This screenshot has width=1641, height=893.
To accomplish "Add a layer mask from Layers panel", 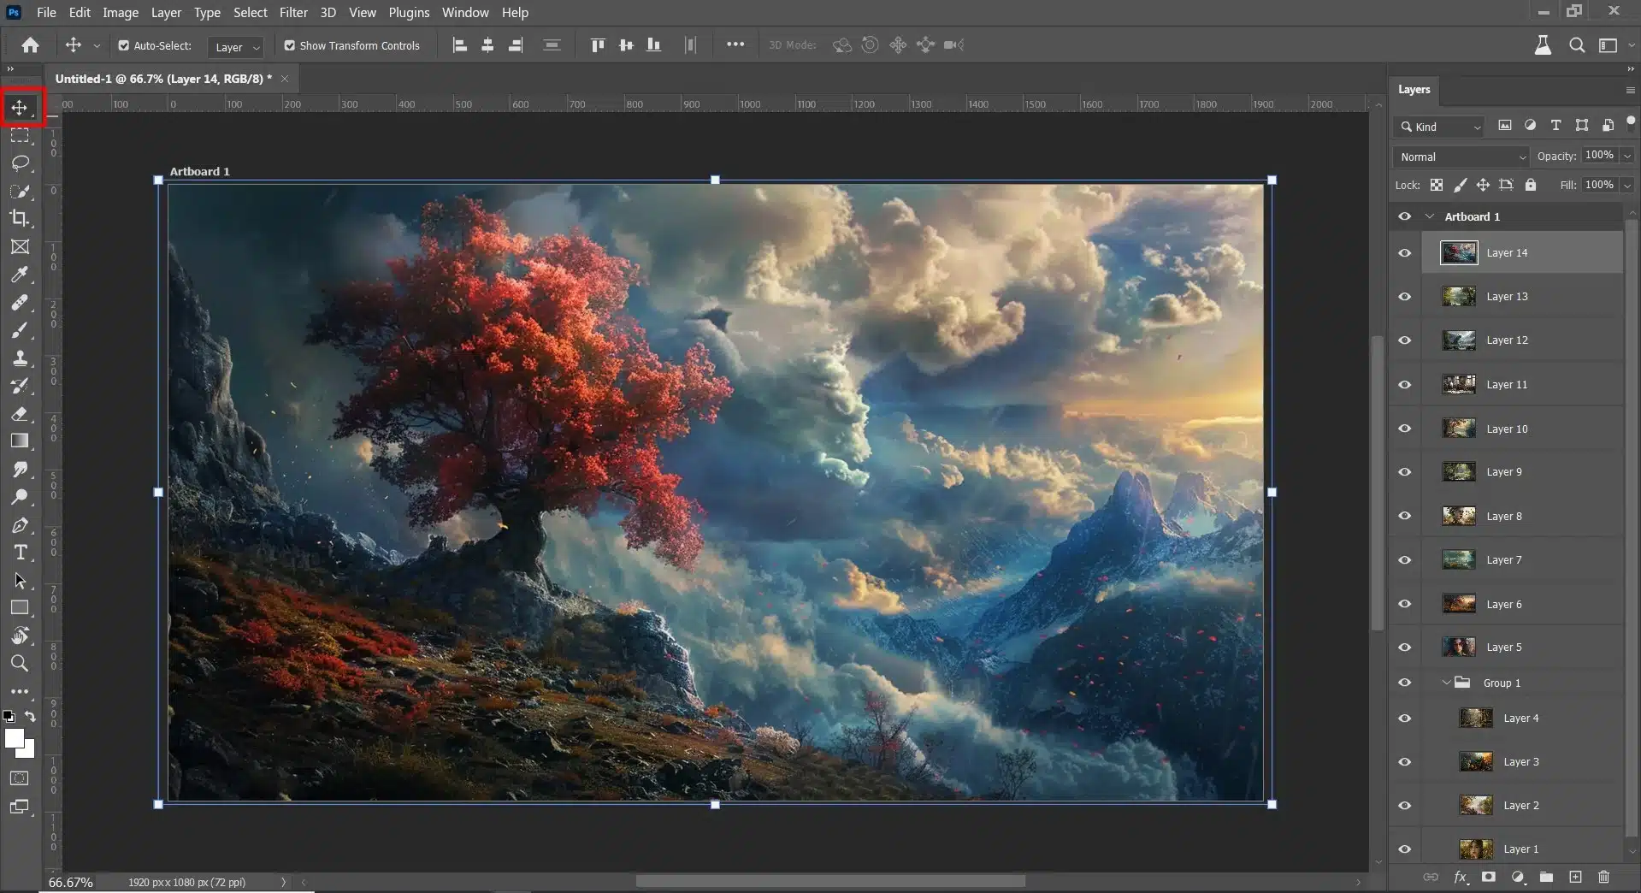I will pos(1489,877).
